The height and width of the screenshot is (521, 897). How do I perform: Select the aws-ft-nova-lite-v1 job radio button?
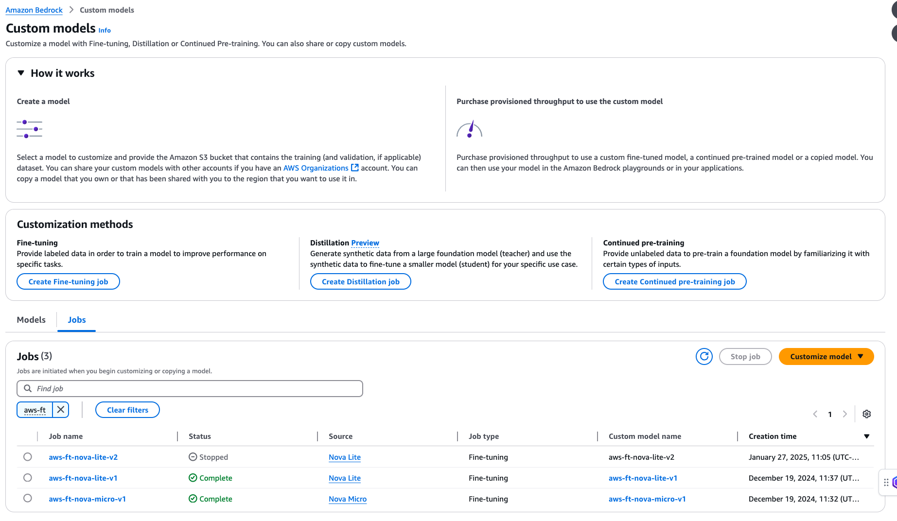[28, 478]
